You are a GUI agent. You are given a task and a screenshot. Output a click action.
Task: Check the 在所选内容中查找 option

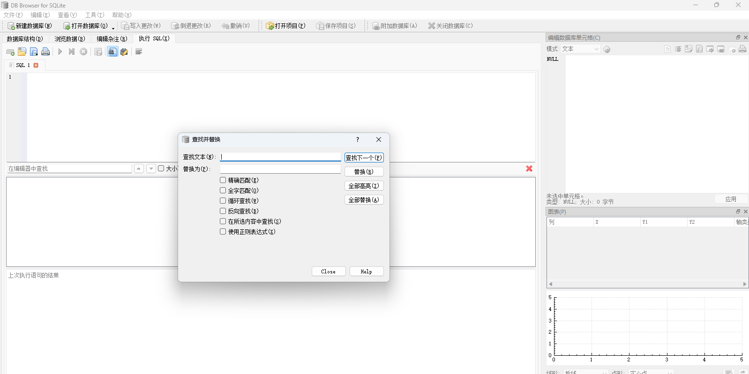coord(223,221)
